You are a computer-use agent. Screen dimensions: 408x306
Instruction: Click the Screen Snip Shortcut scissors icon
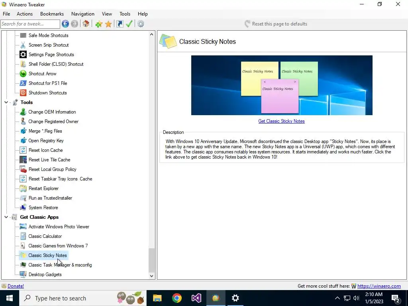point(23,45)
